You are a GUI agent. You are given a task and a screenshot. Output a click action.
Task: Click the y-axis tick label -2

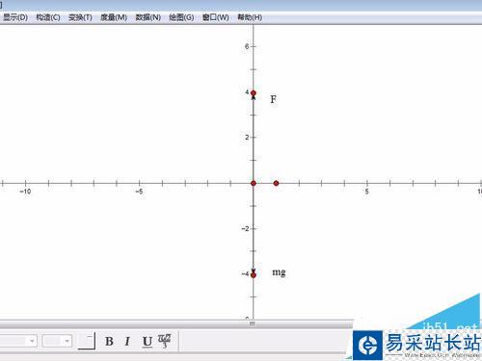coord(245,229)
